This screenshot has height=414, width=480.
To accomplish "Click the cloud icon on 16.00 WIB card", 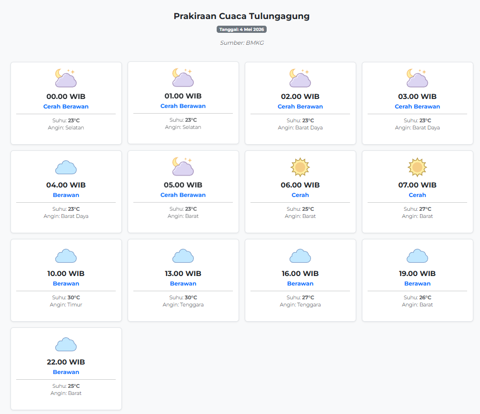I will coord(300,256).
